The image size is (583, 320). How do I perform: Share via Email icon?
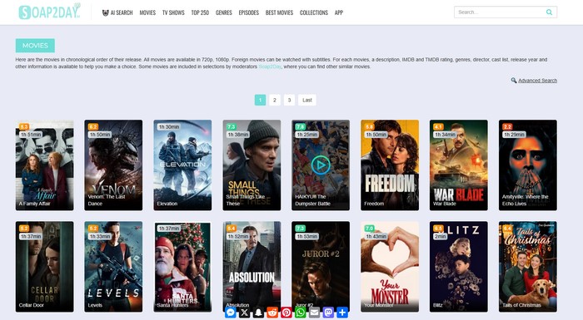tap(314, 313)
